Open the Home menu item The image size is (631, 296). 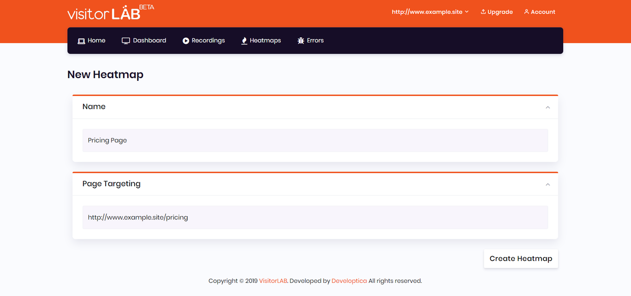point(91,40)
